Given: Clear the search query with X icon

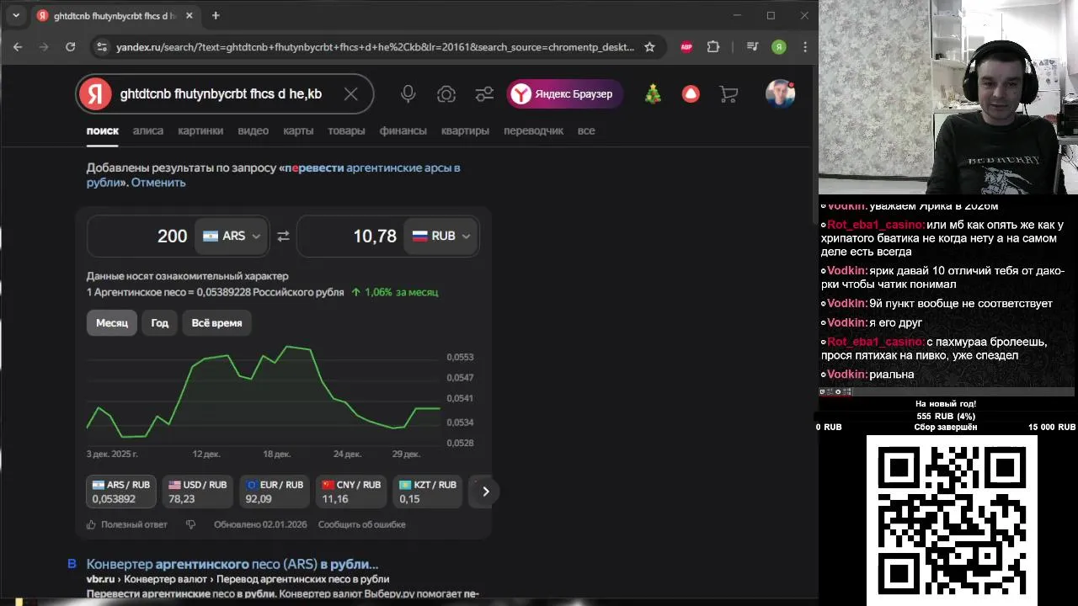Looking at the screenshot, I should 351,94.
